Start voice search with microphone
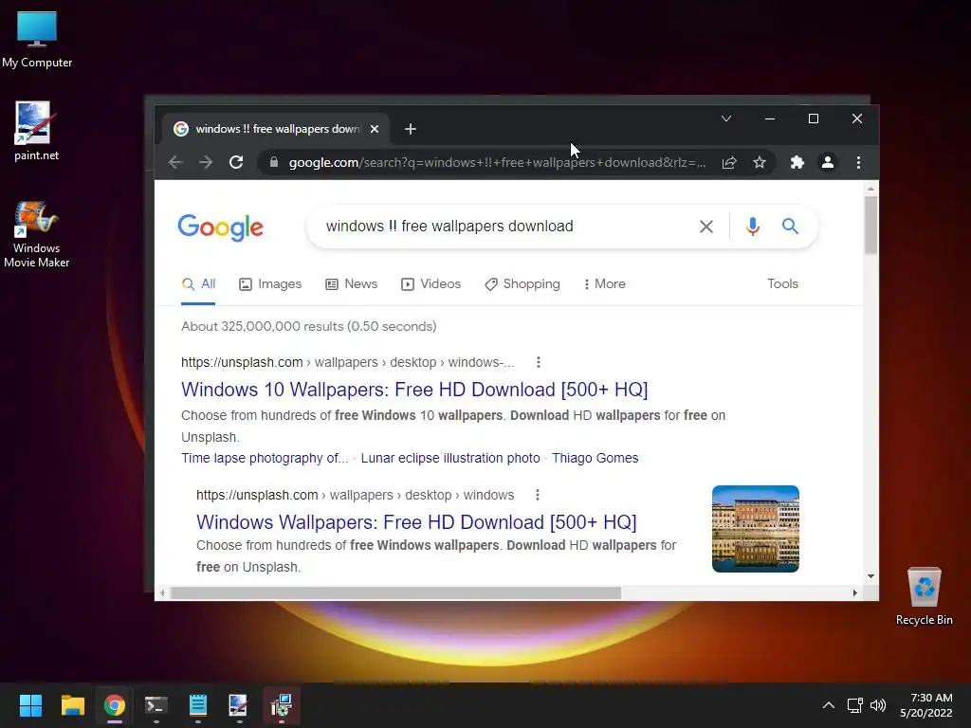This screenshot has height=728, width=971. 752,227
